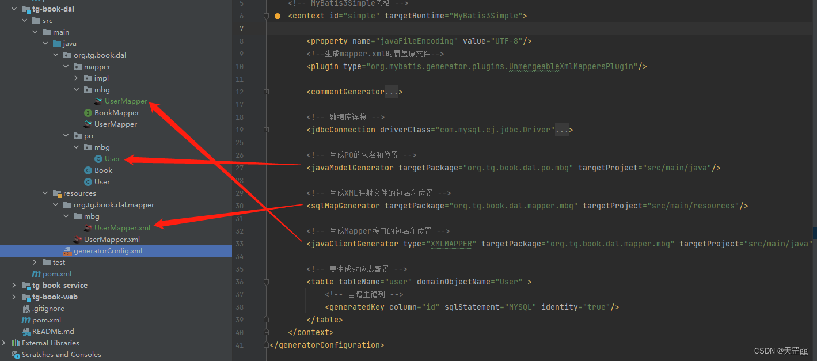
Task: Collapse the main folder chevron
Action: tap(35, 32)
